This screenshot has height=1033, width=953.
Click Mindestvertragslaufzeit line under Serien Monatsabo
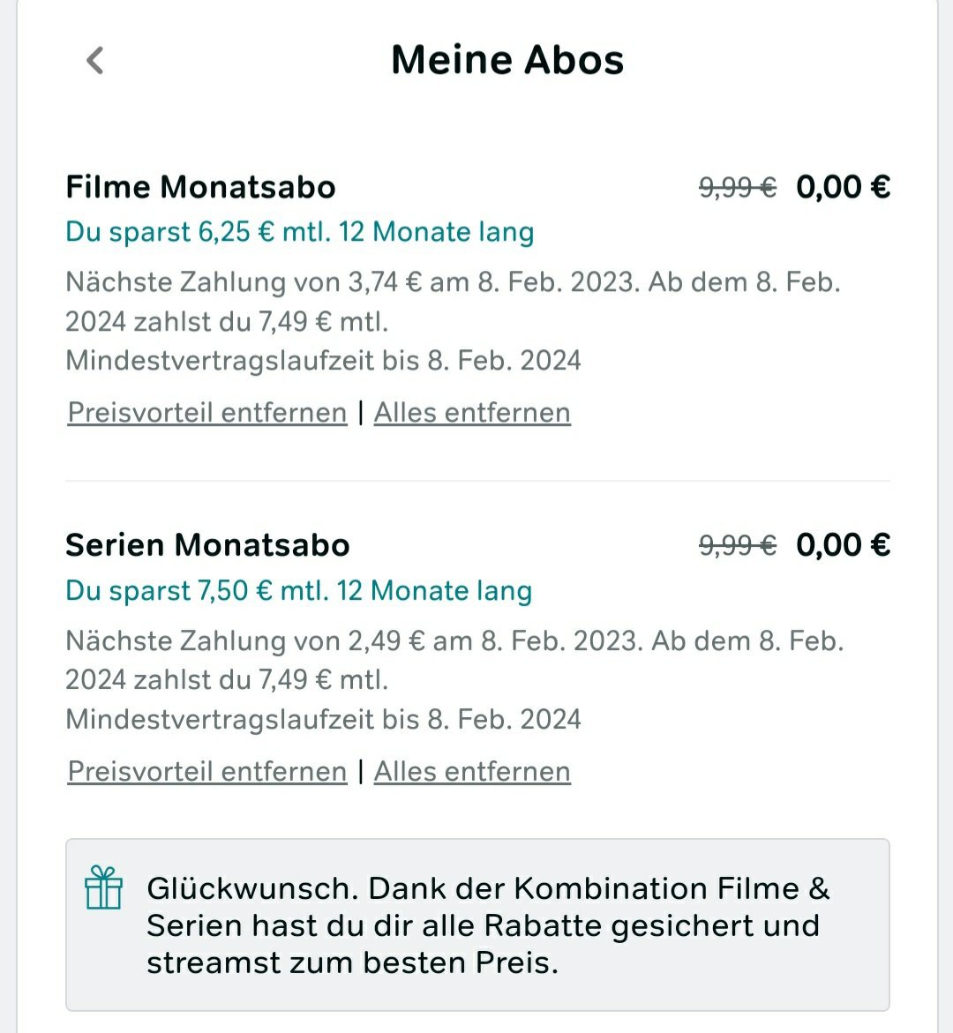click(323, 720)
